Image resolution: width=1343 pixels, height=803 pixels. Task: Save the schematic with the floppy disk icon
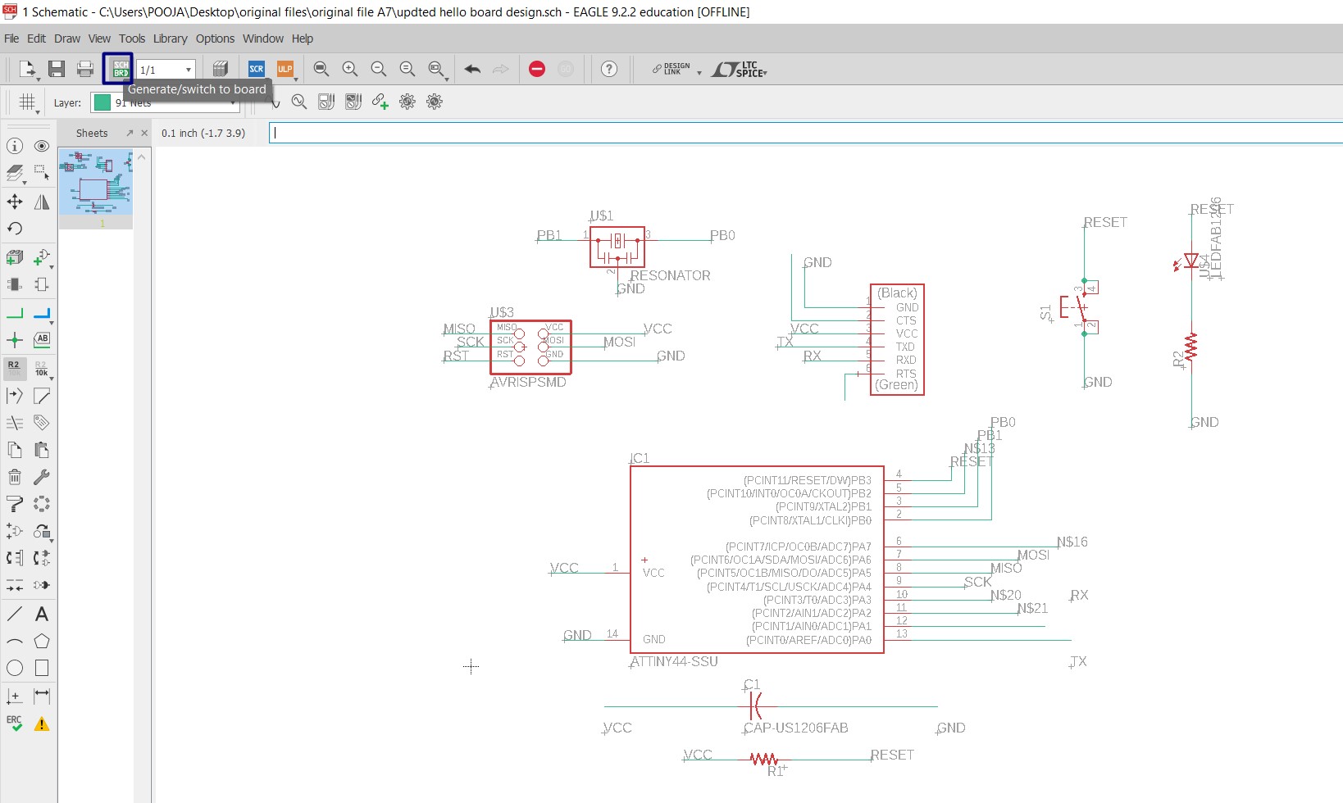[x=57, y=69]
